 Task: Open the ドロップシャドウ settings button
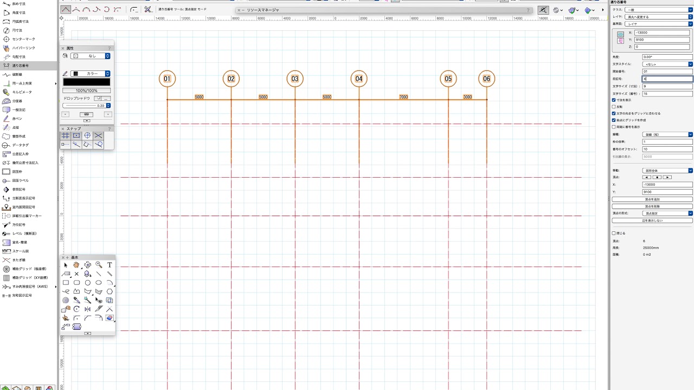(107, 99)
